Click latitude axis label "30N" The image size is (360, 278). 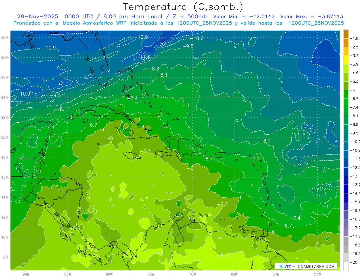tap(5, 37)
